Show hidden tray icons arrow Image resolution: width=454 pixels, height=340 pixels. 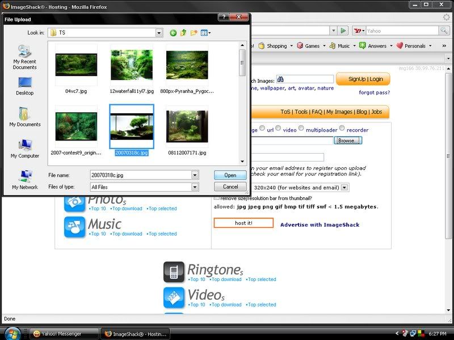tap(397, 333)
